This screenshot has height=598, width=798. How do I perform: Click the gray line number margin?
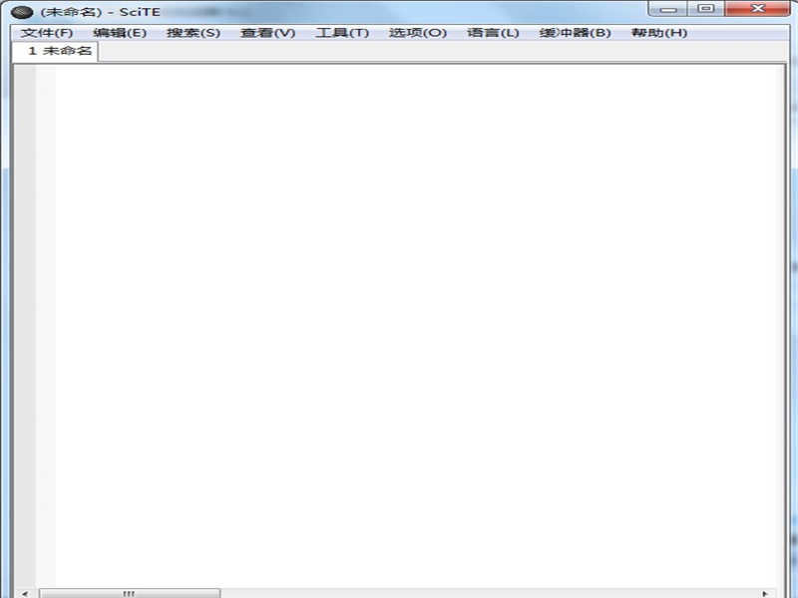coord(24,299)
